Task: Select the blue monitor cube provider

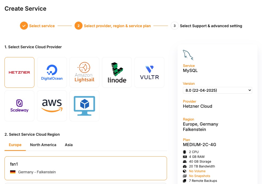Action: click(84, 106)
